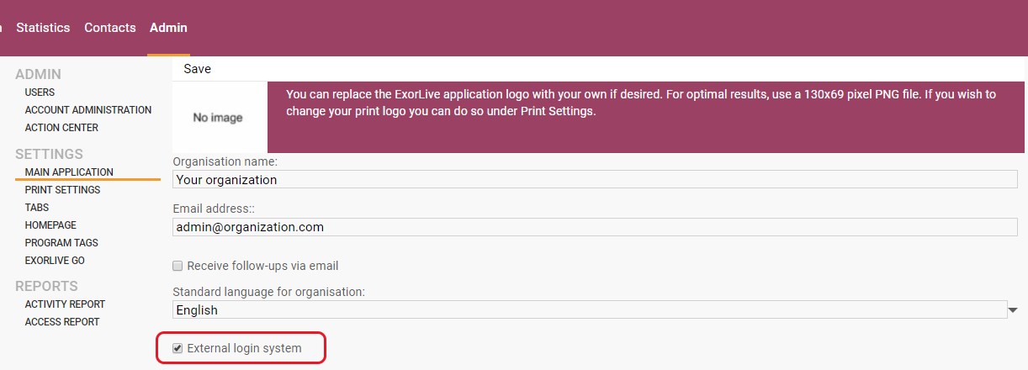Switch to the Statistics tab
The height and width of the screenshot is (370, 1028).
click(x=43, y=28)
